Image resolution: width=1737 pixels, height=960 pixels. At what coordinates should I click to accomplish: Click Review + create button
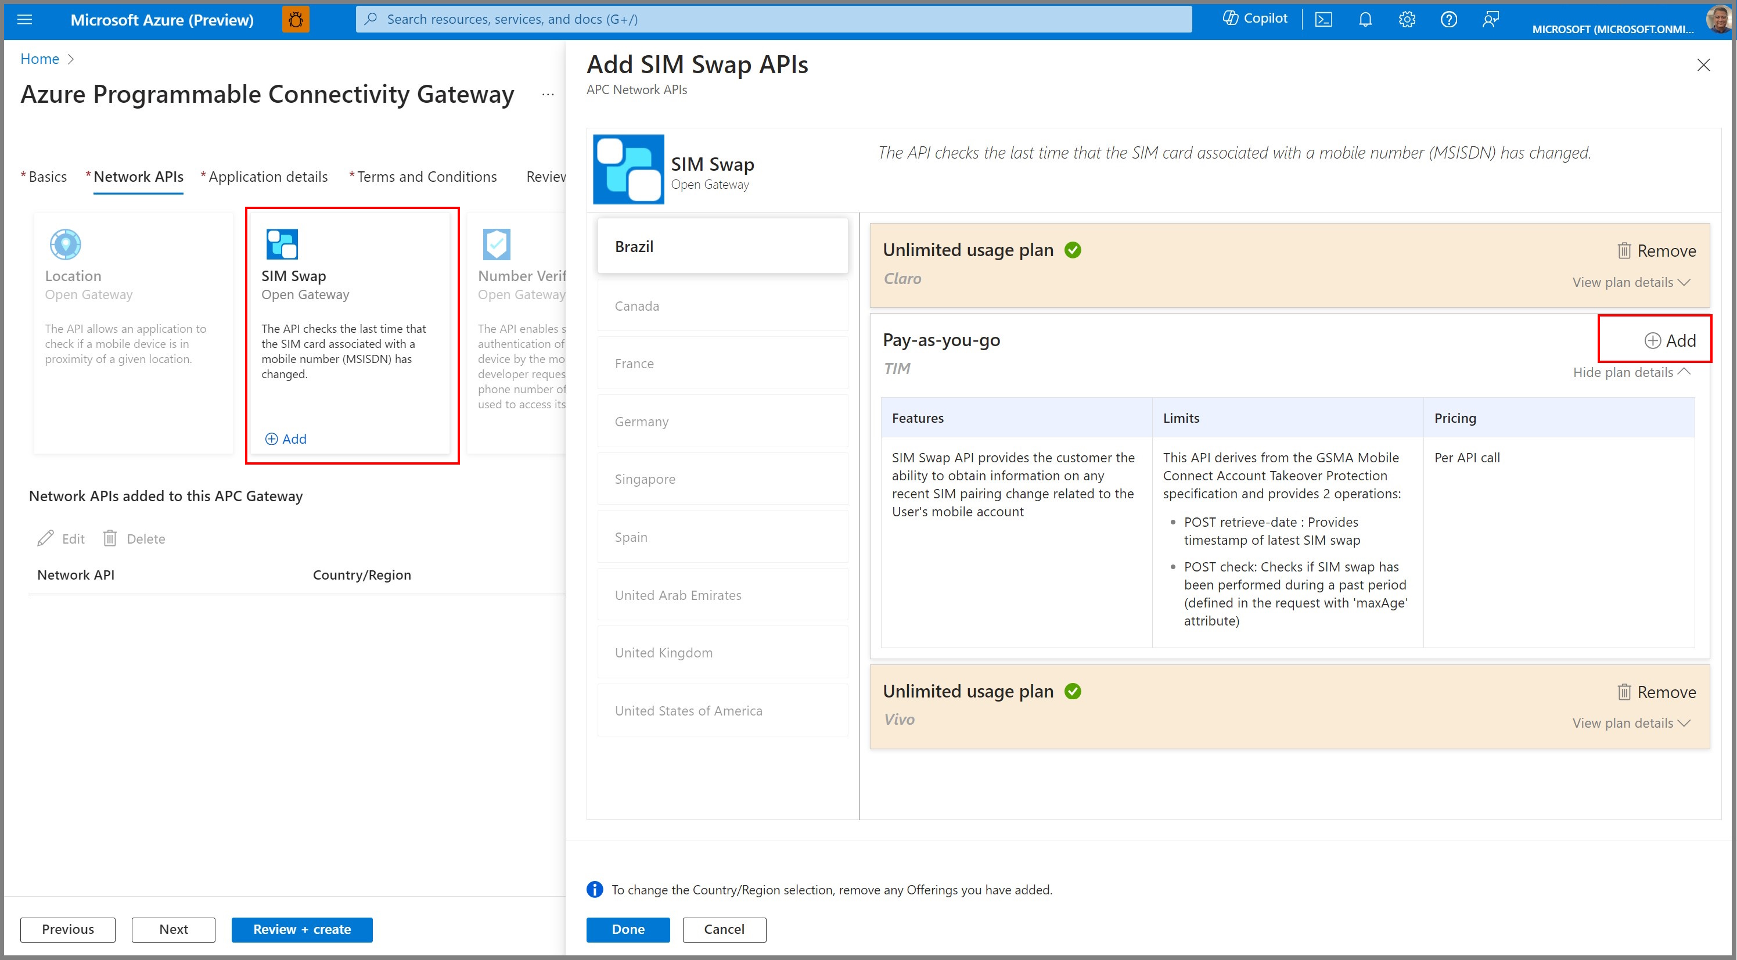(x=302, y=930)
